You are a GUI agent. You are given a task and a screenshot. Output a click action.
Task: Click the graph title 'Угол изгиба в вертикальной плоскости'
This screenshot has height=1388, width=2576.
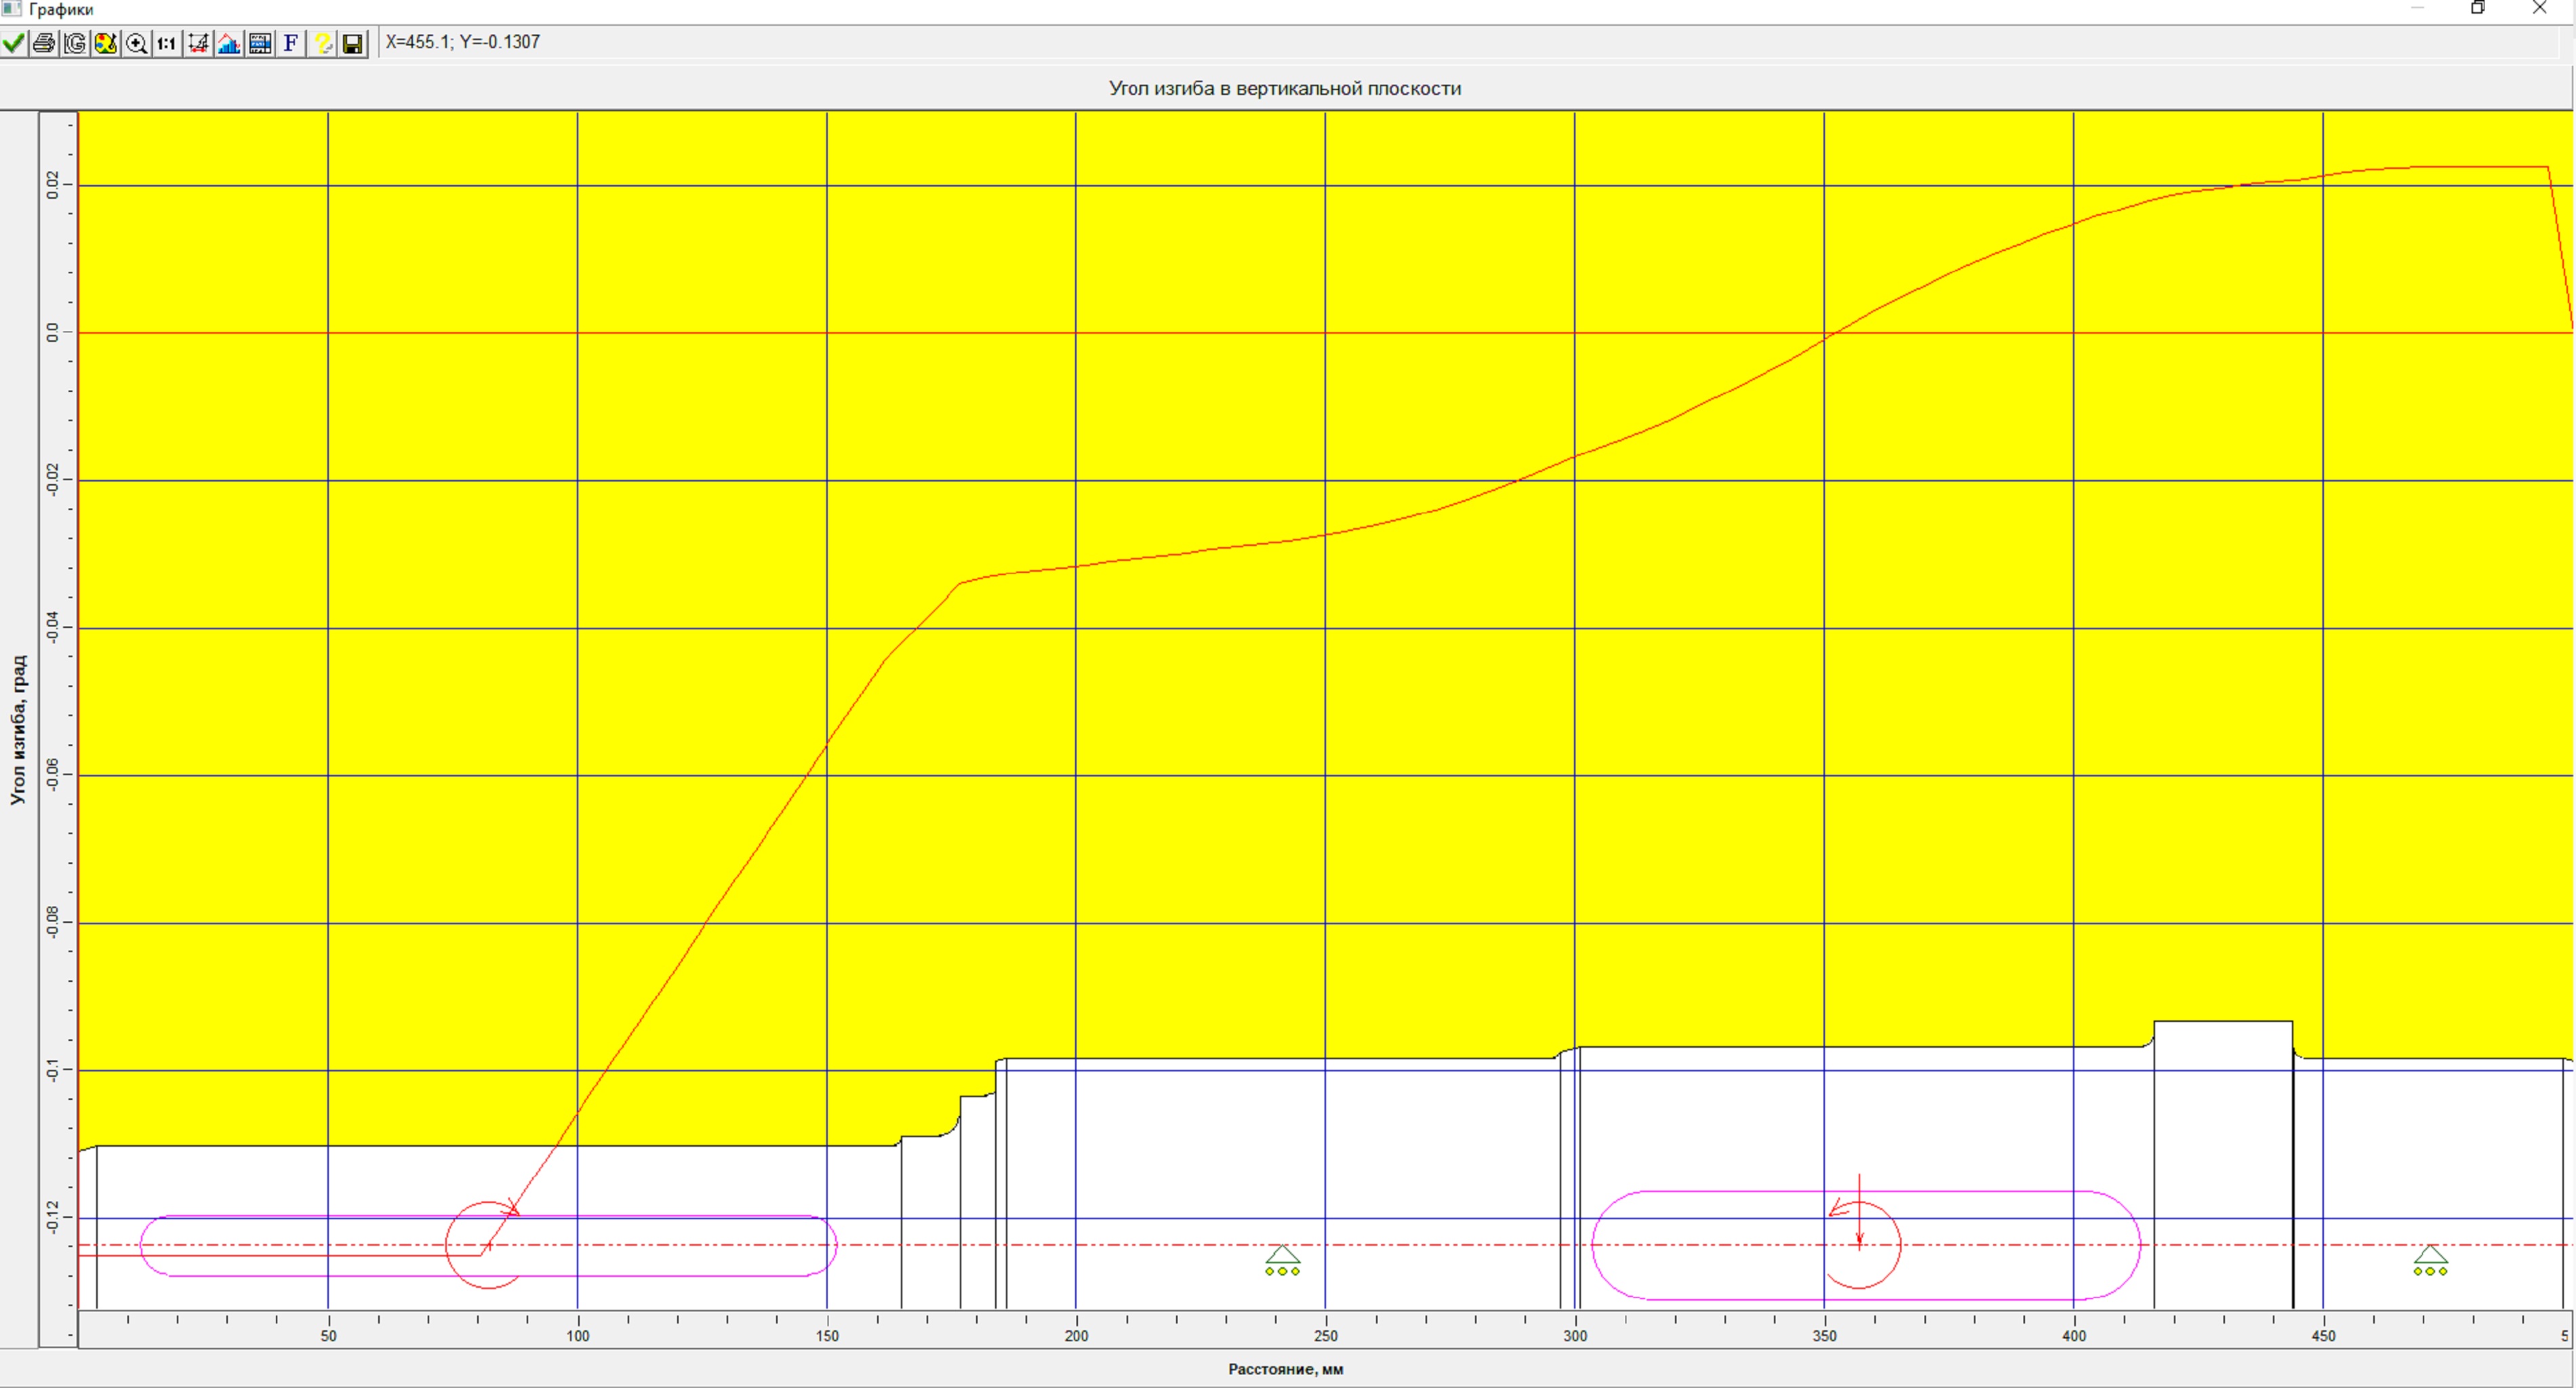click(x=1285, y=88)
